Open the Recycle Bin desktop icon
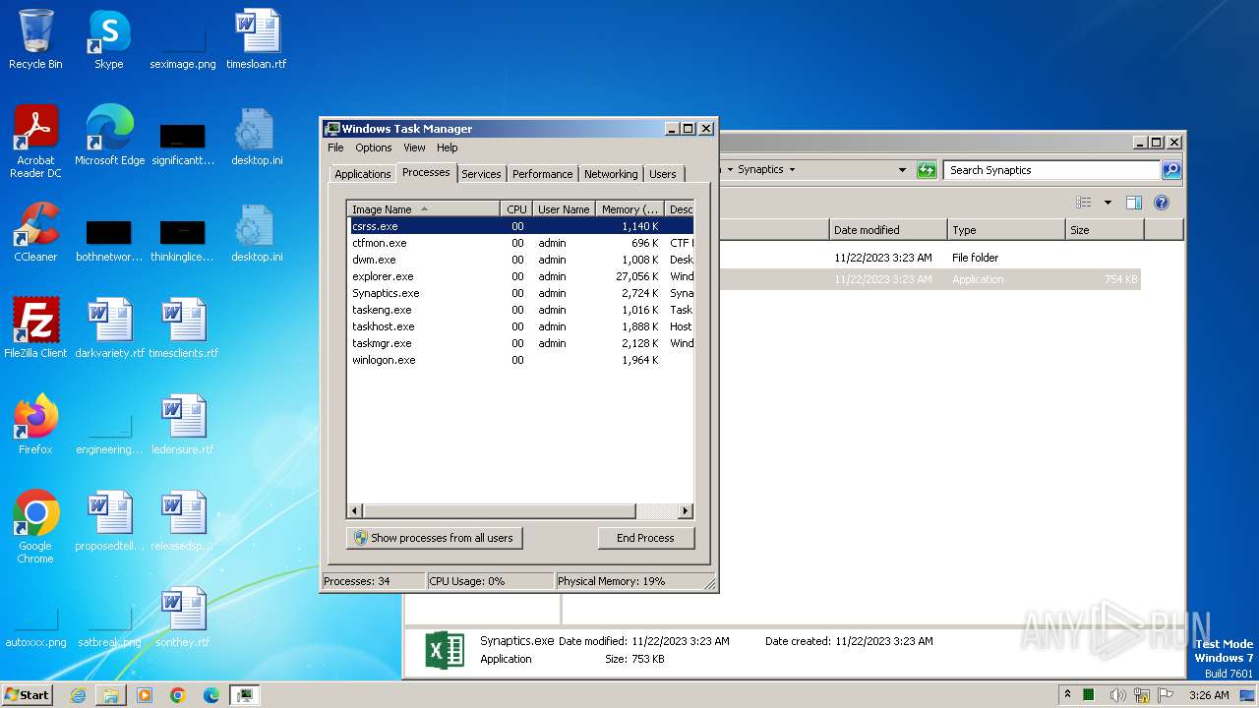The width and height of the screenshot is (1259, 708). coord(35,39)
